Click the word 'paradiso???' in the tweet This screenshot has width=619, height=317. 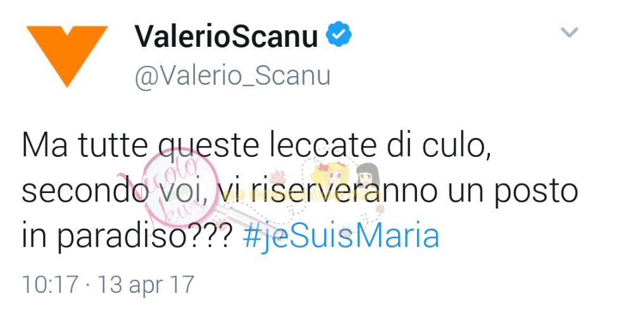coord(144,237)
